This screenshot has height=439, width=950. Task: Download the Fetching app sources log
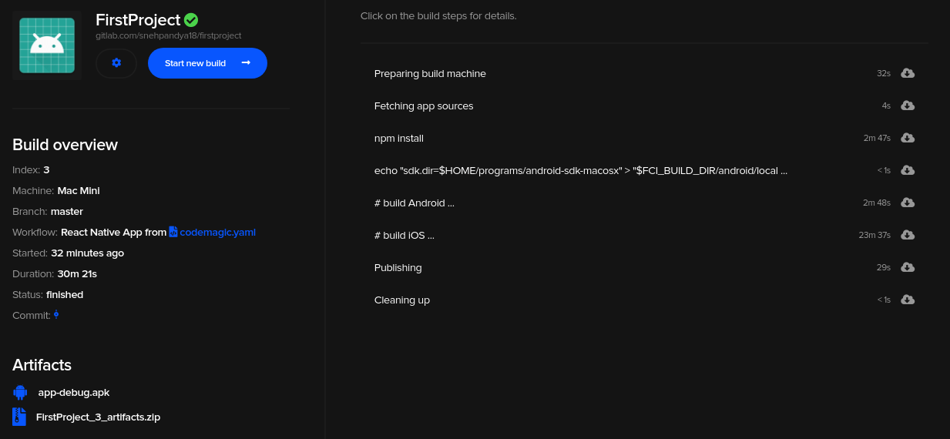pos(908,106)
